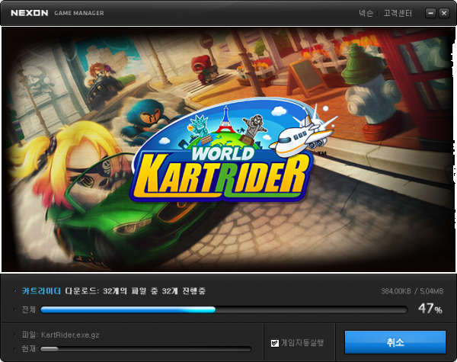Image resolution: width=457 pixels, height=362 pixels.
Task: Click the 전체 overall progress bar
Action: pyautogui.click(x=224, y=309)
